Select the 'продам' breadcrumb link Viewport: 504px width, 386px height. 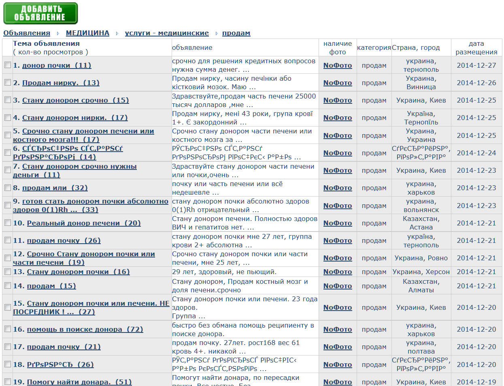click(x=236, y=33)
